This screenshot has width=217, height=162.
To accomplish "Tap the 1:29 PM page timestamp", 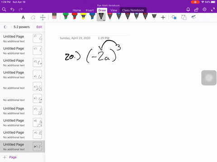I will pos(104,38).
